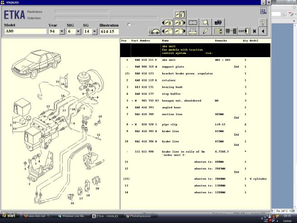The width and height of the screenshot is (297, 223).
Task: Click previous page button with left arrow, bottom row
Action: 167,31
